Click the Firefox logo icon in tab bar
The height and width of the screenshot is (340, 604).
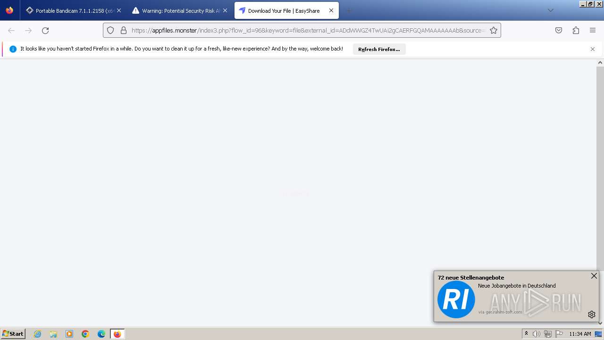coord(9,10)
